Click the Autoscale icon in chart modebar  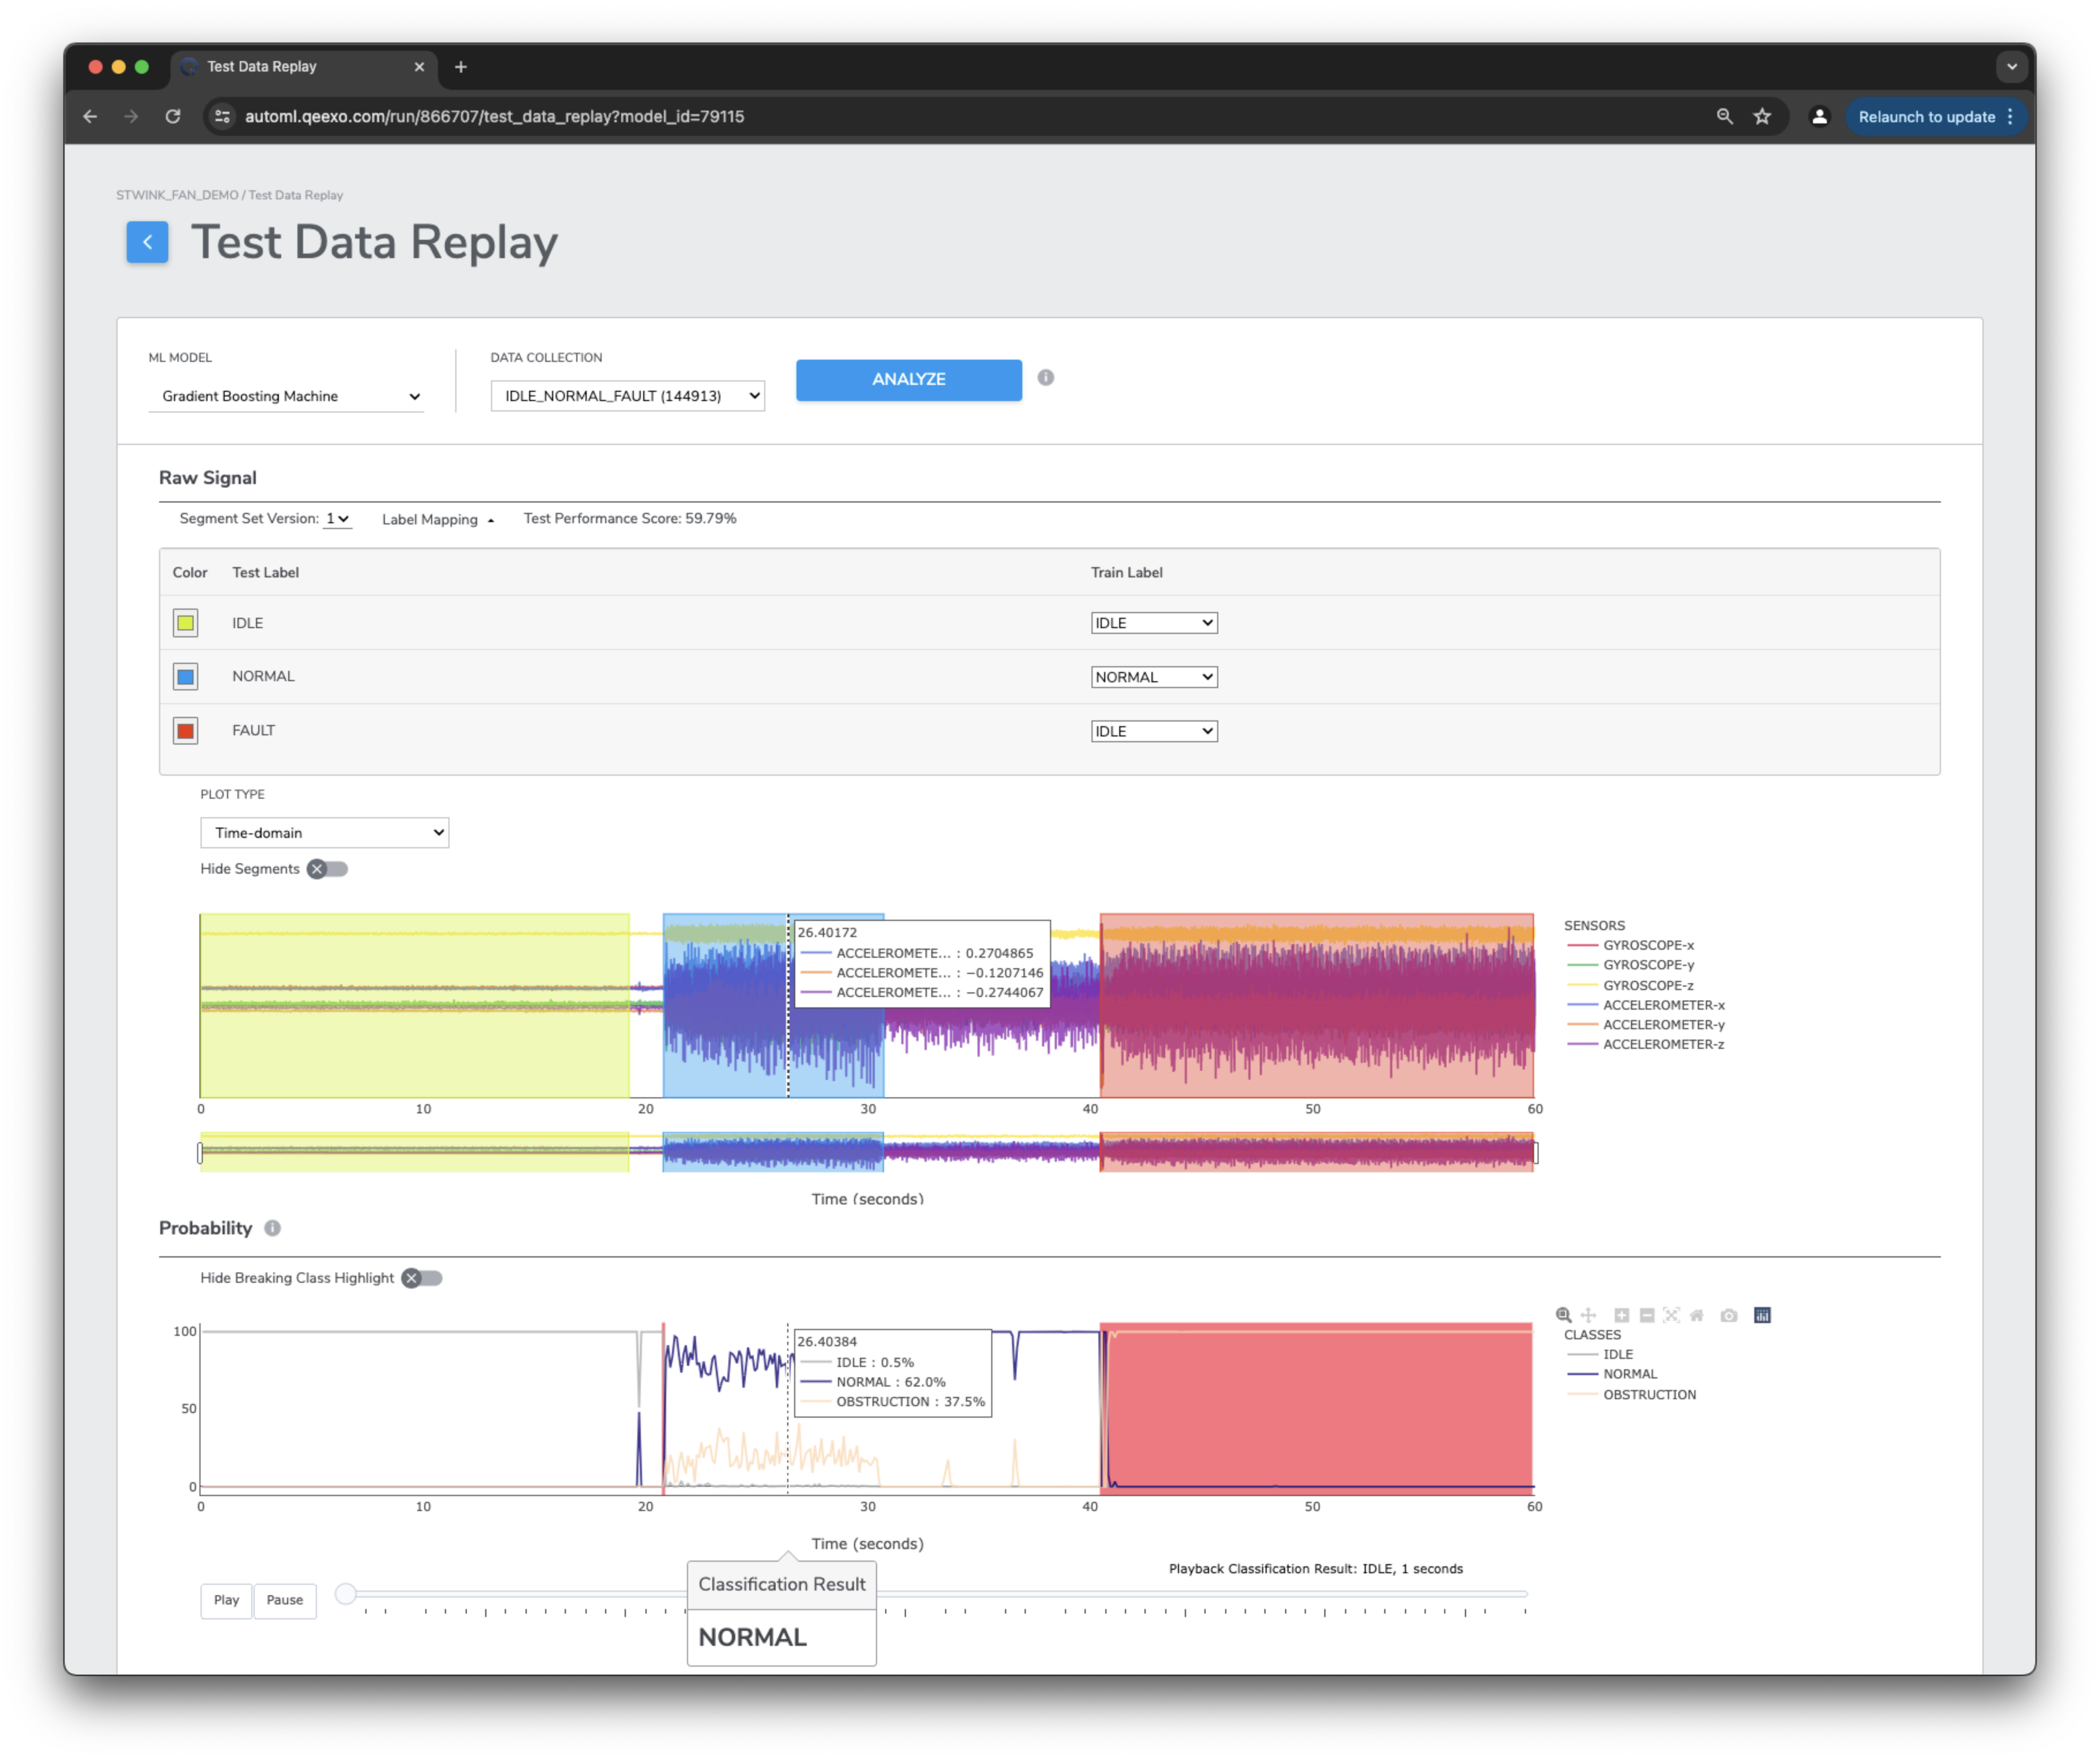click(1671, 1315)
